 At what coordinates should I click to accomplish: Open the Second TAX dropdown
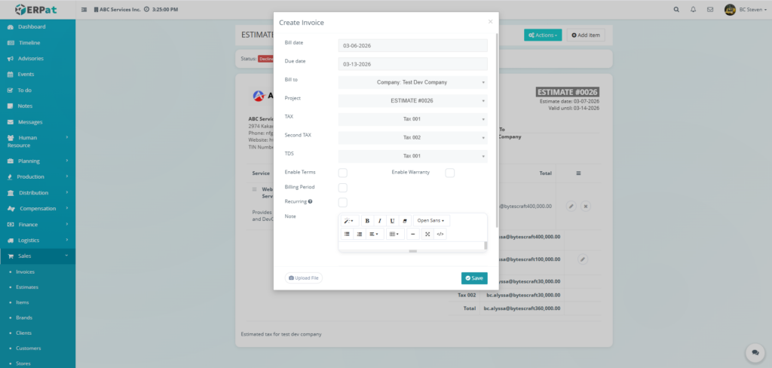click(412, 137)
